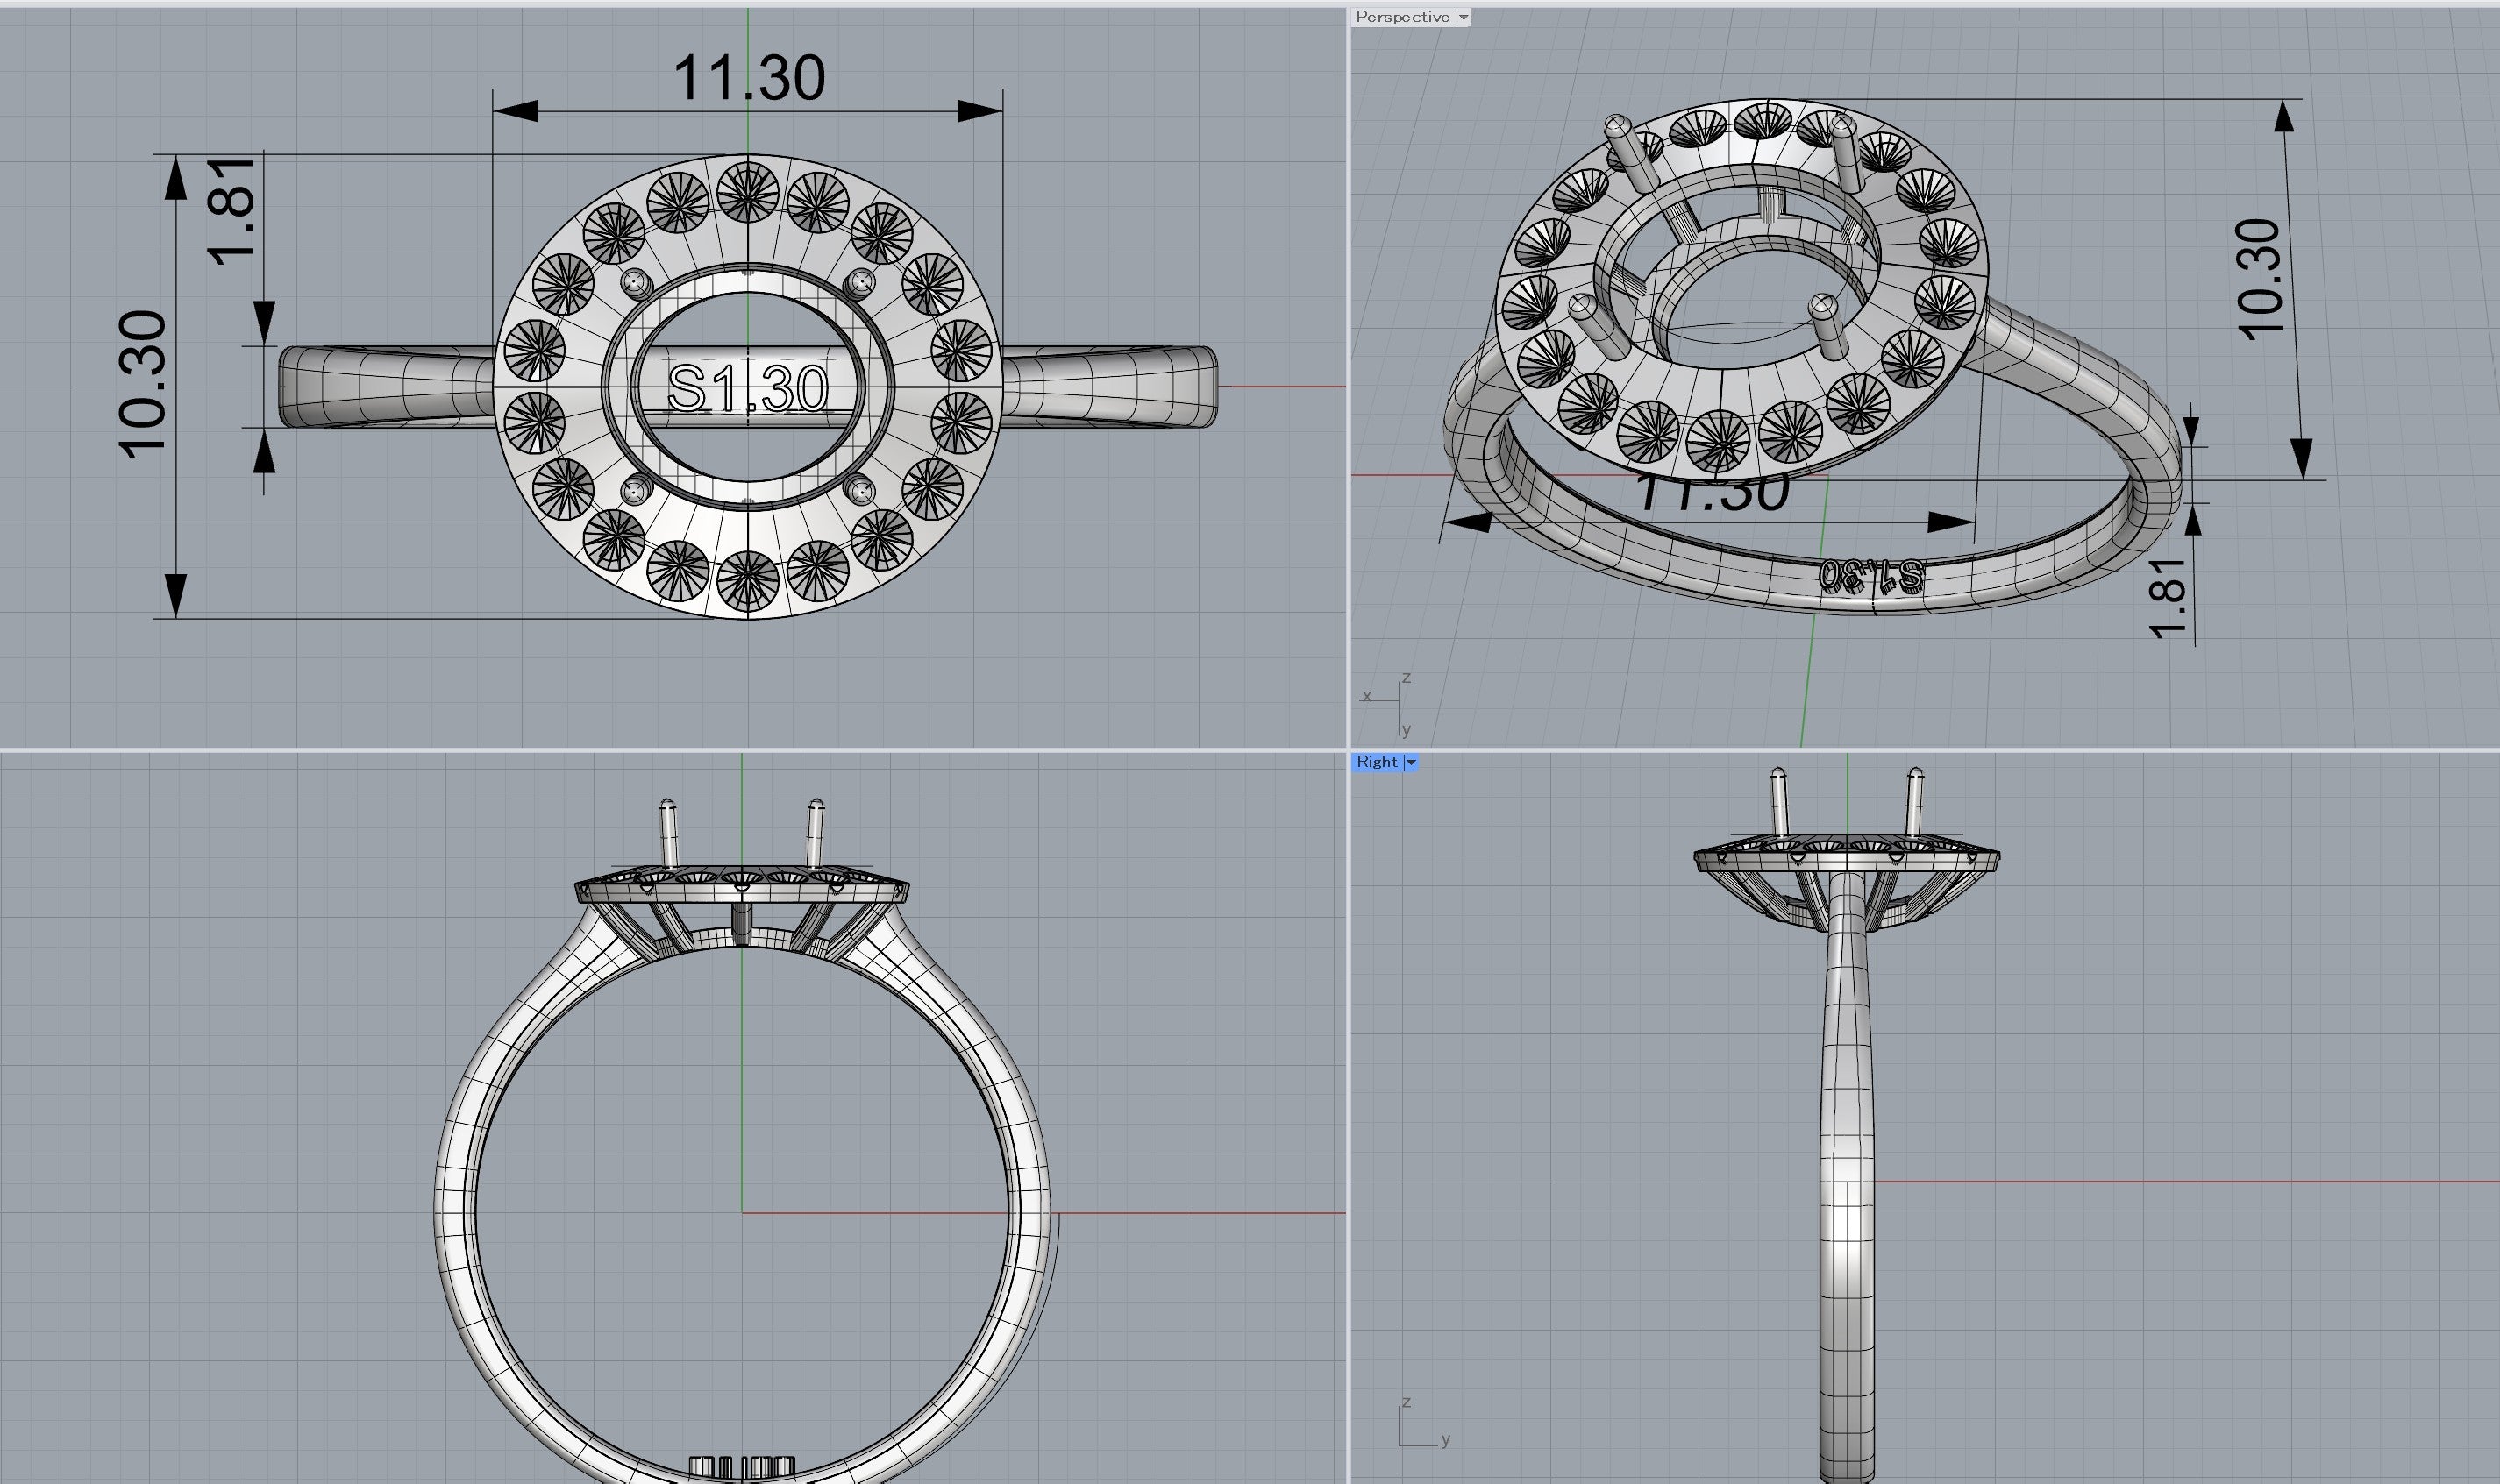Open the Perspective viewport dropdown arrow

coord(1464,17)
